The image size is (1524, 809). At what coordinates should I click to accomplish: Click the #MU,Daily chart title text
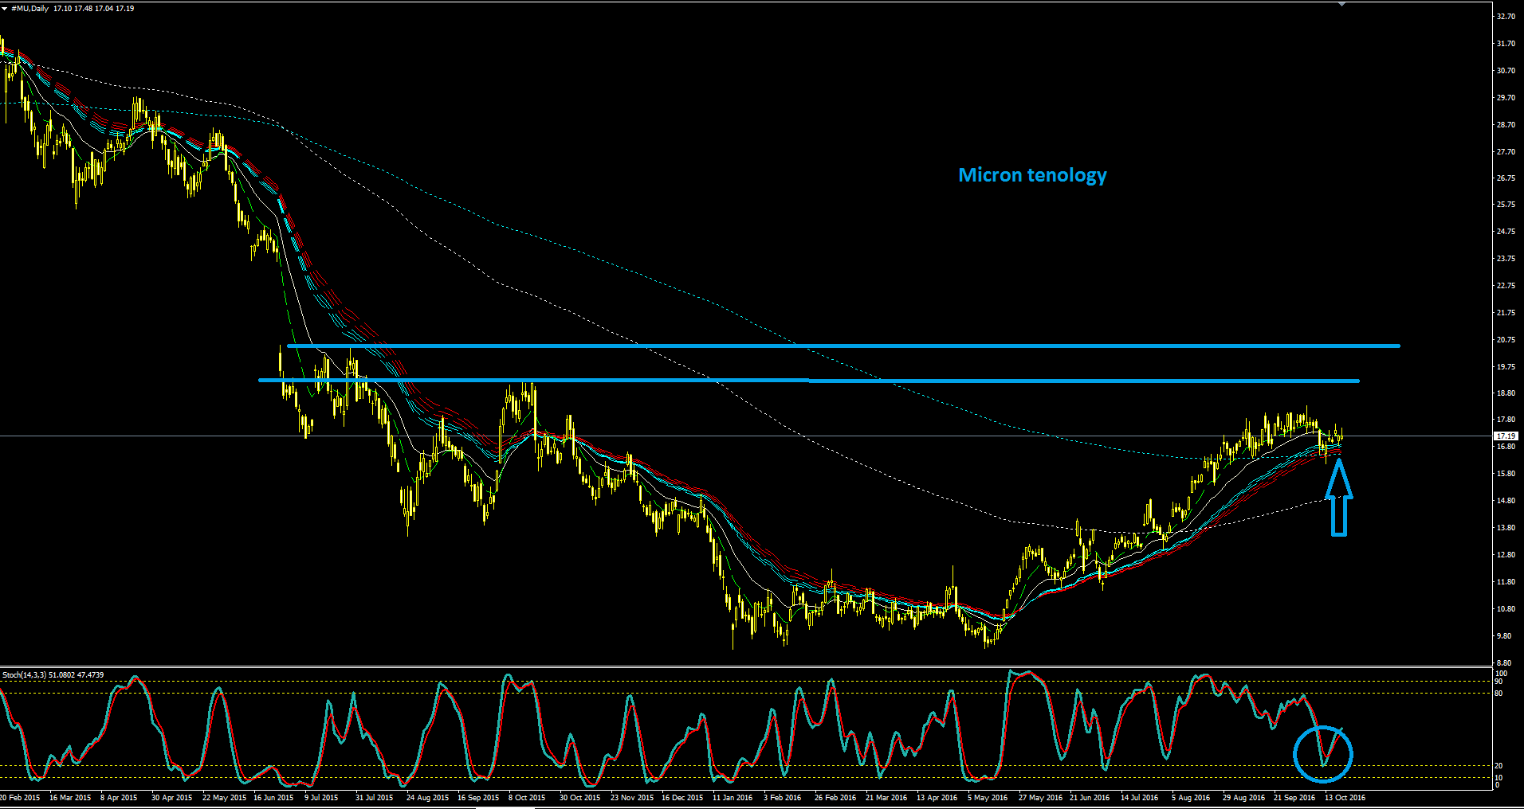click(x=29, y=9)
